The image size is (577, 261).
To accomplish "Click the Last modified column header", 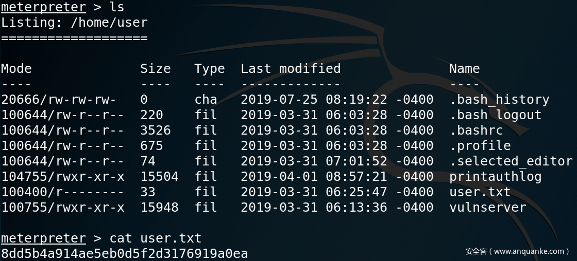I will coord(291,69).
